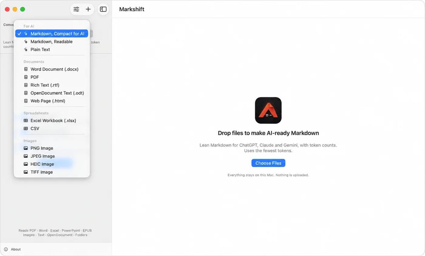Pick HEIC Image from Images section

pos(52,164)
